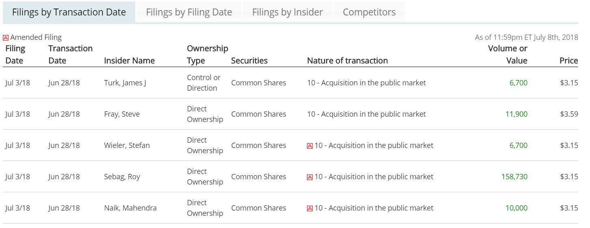Click amended icon in Naik, Mahendra row
Viewport: 590px width, 228px height.
(310, 208)
